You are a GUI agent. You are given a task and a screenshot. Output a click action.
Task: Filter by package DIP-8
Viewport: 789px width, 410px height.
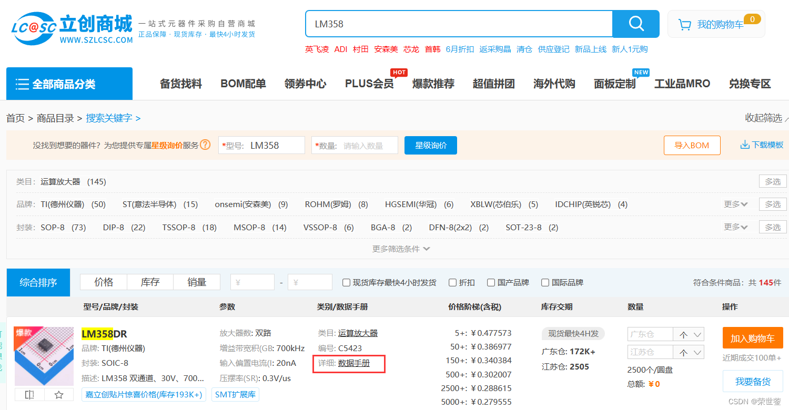[x=124, y=227]
